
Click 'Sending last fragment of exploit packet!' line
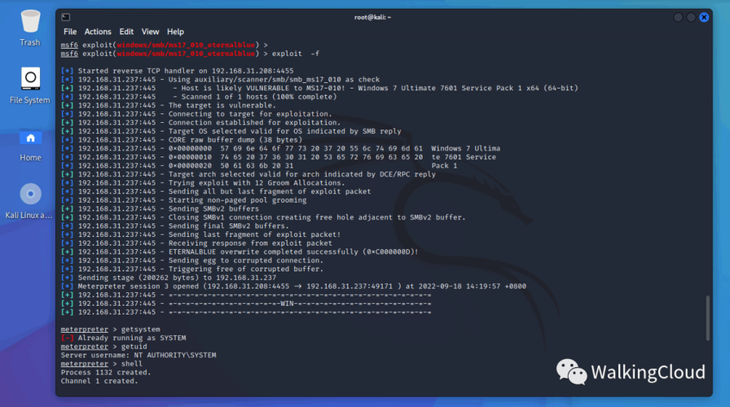coord(200,234)
